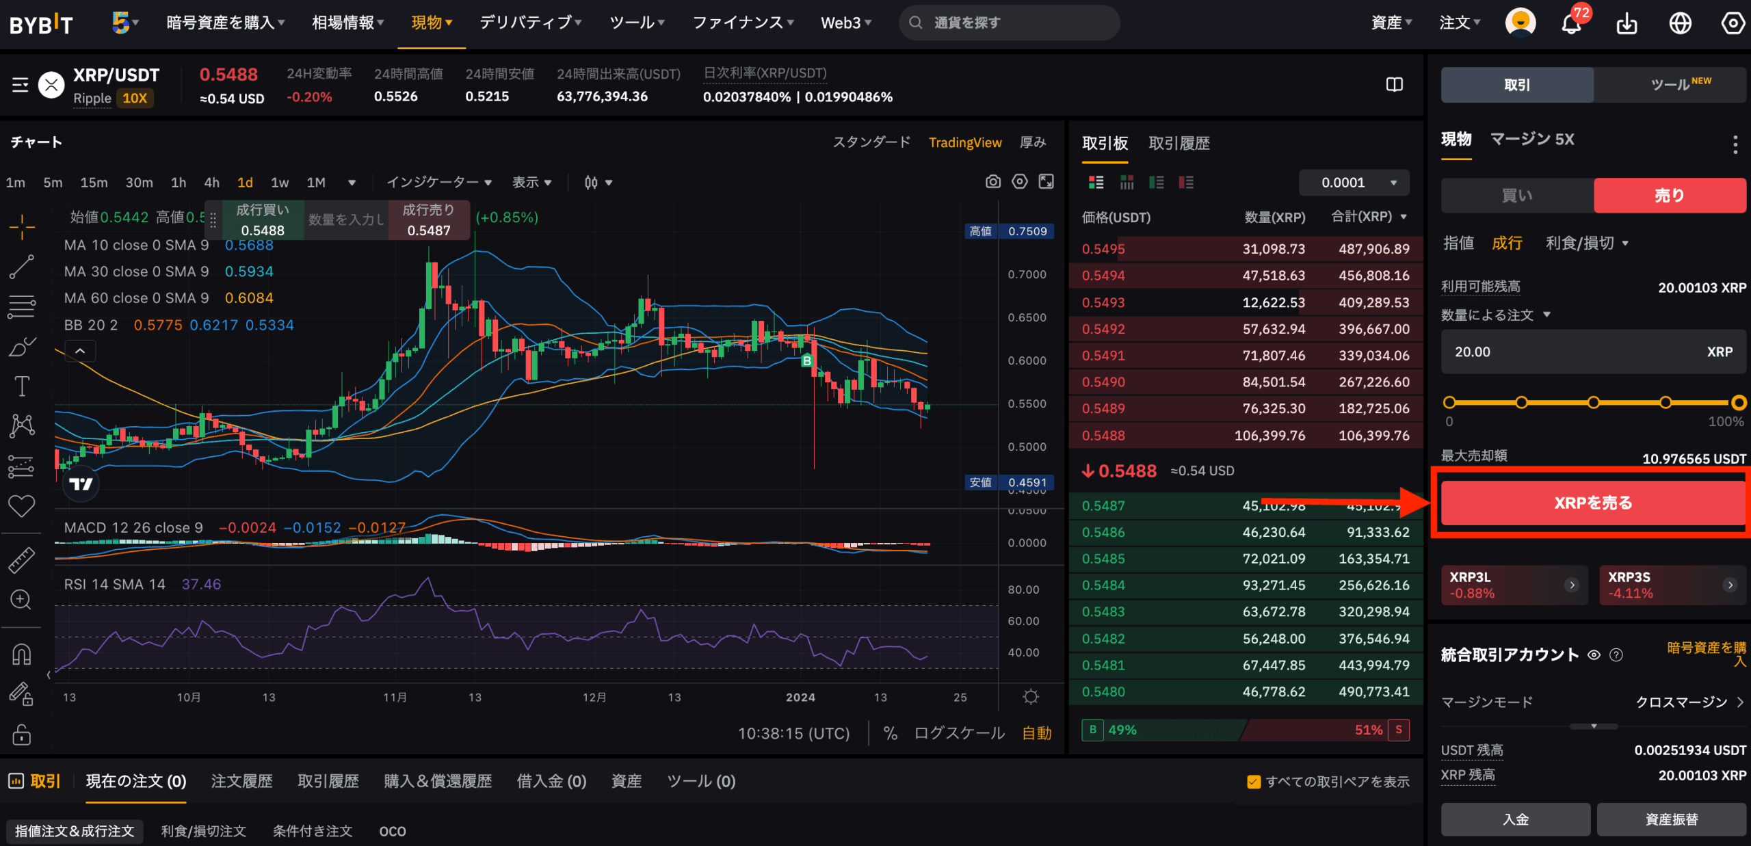Set quantity slider to 50 percent

tap(1593, 402)
